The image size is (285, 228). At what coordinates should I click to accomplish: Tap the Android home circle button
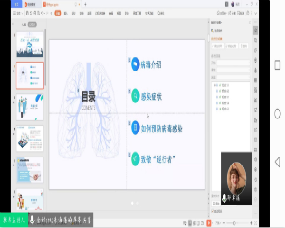[277, 114]
